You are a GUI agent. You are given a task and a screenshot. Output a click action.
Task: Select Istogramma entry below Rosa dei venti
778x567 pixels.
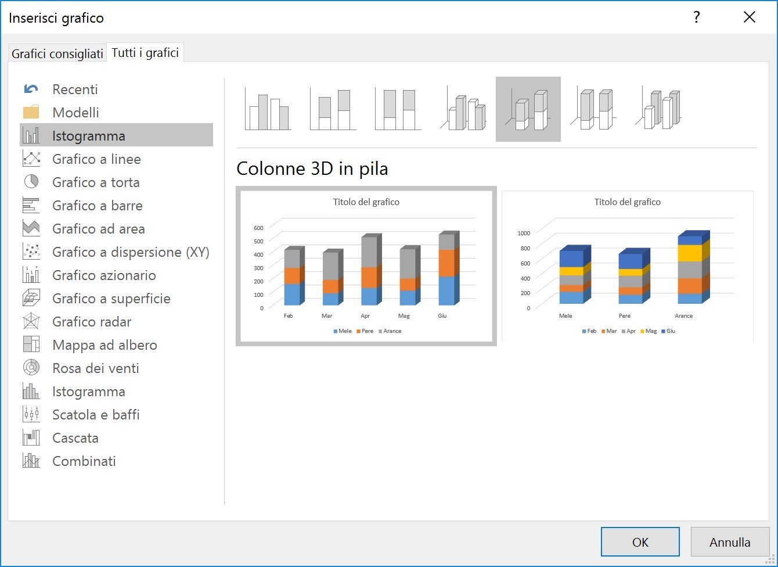click(116, 391)
